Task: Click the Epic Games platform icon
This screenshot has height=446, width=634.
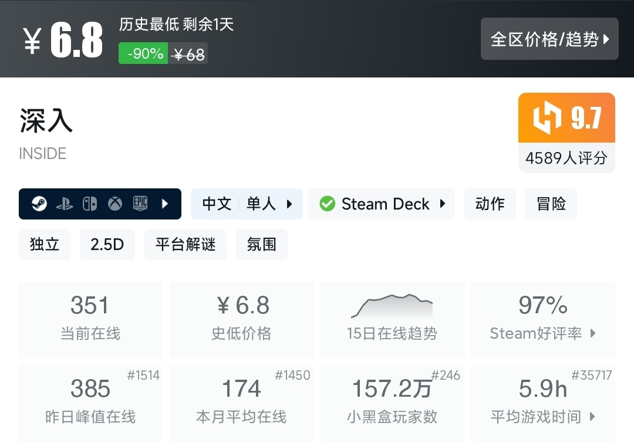Action: coord(140,204)
